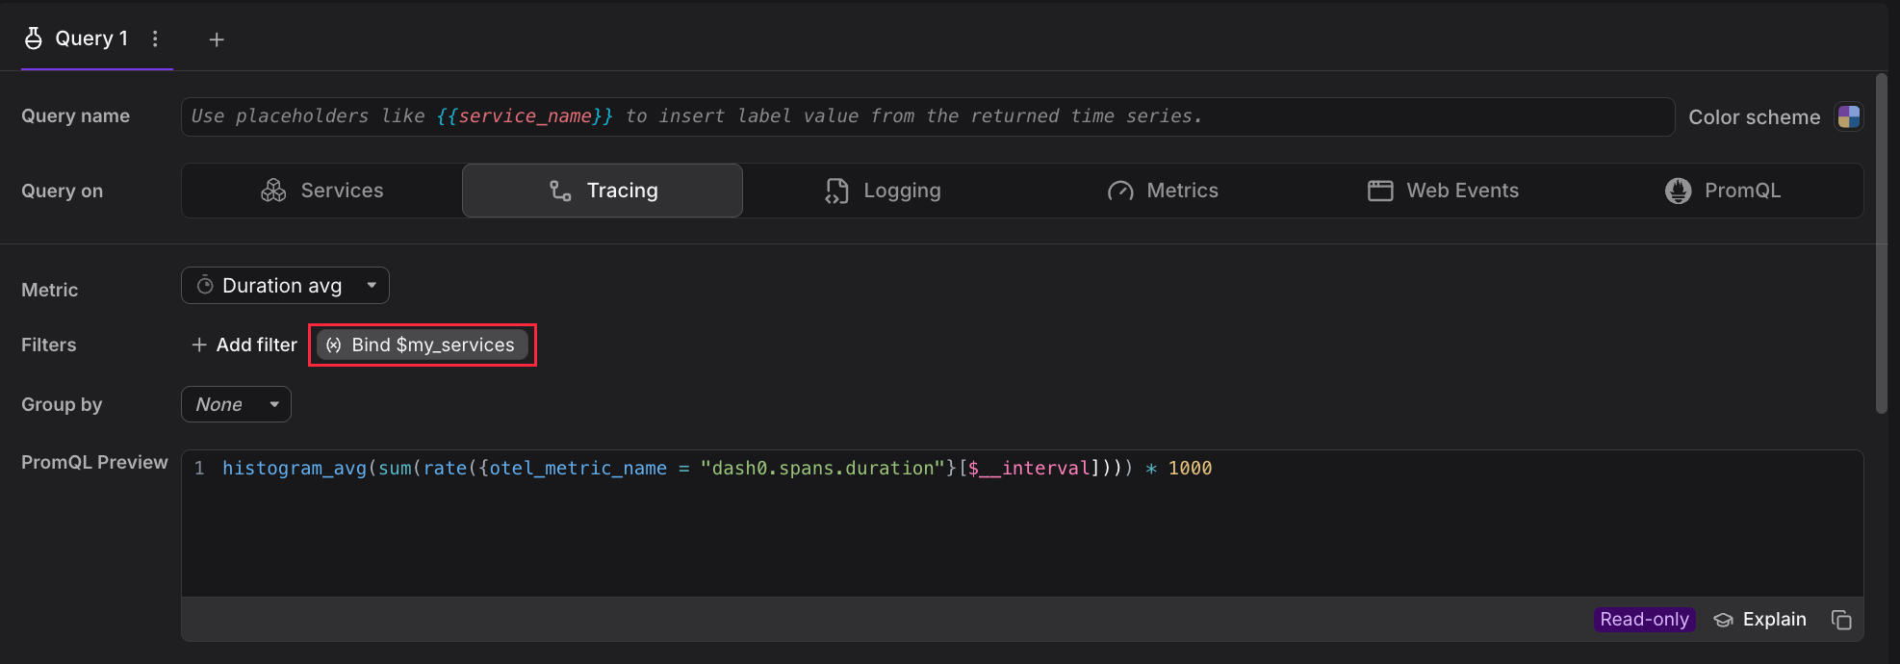Switch Query on to Services
The image size is (1900, 664).
point(321,191)
